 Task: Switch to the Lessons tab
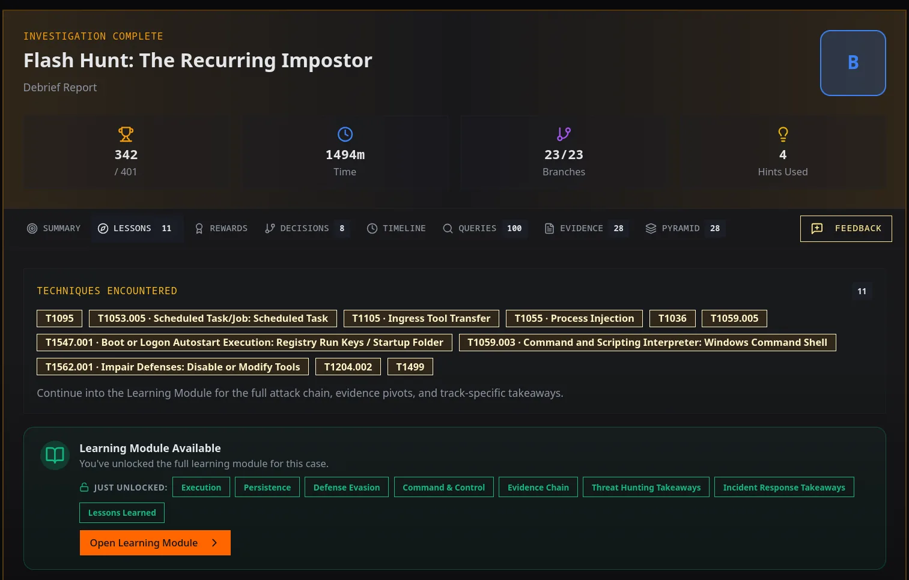pyautogui.click(x=137, y=228)
